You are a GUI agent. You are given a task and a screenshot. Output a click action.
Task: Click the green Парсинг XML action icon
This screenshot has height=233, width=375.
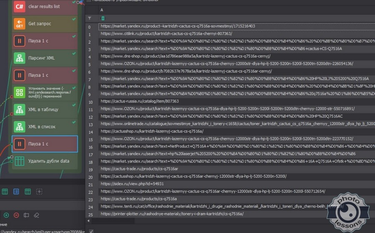click(19, 58)
